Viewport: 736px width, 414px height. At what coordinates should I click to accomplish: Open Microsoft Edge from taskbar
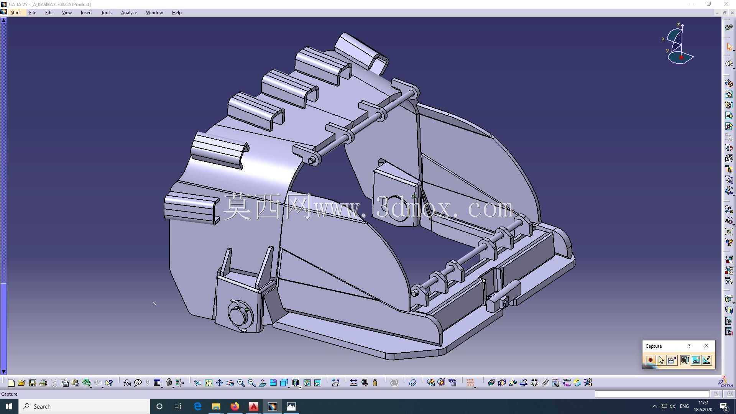click(197, 406)
